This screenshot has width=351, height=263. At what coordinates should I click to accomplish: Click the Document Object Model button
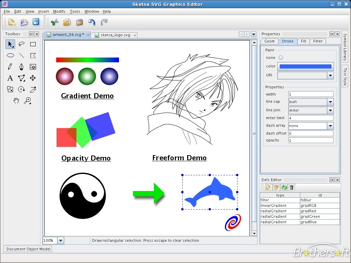27,249
